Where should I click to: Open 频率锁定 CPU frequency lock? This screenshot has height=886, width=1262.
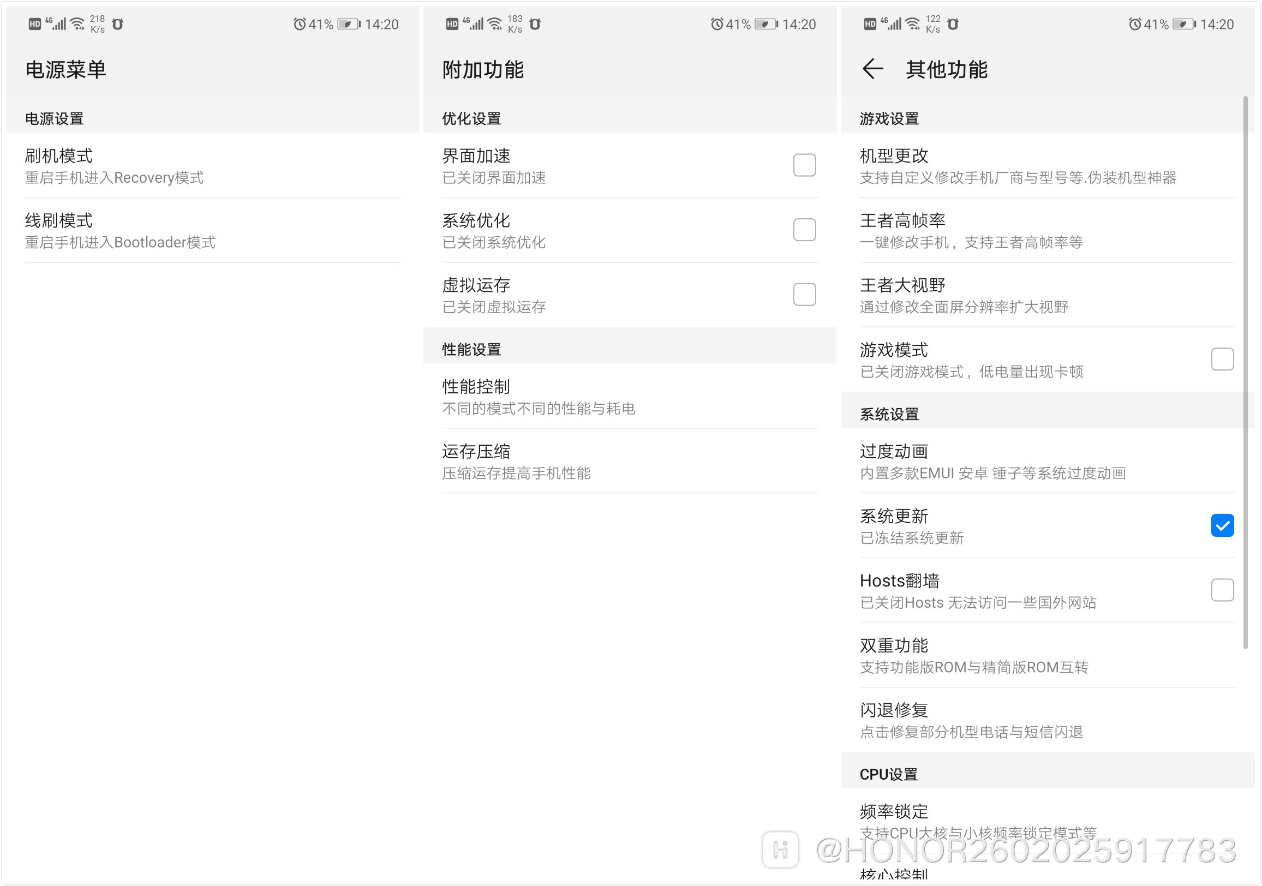tap(1048, 821)
